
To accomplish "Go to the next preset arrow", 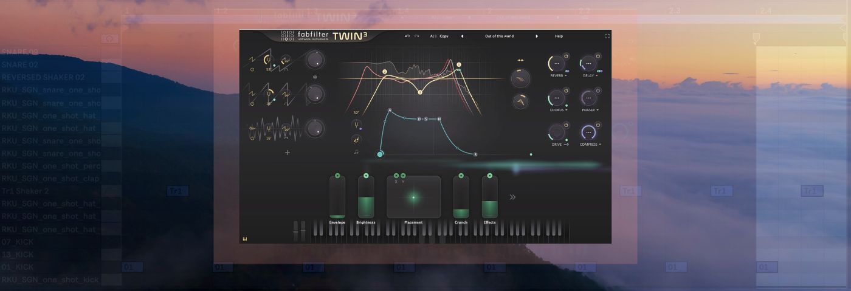I will pos(537,36).
